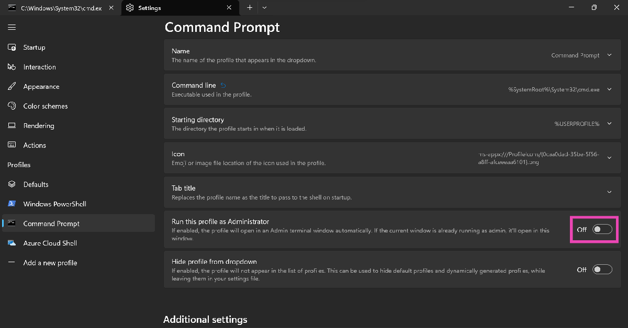Click Add a new profile

click(50, 263)
